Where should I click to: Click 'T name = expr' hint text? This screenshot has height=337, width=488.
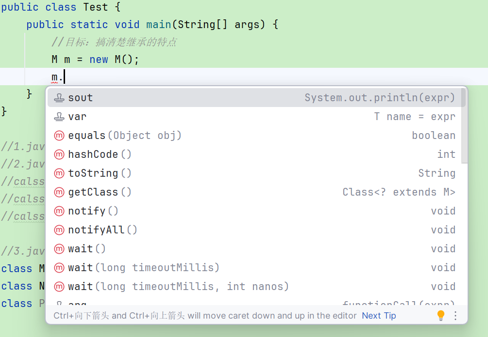tap(415, 117)
